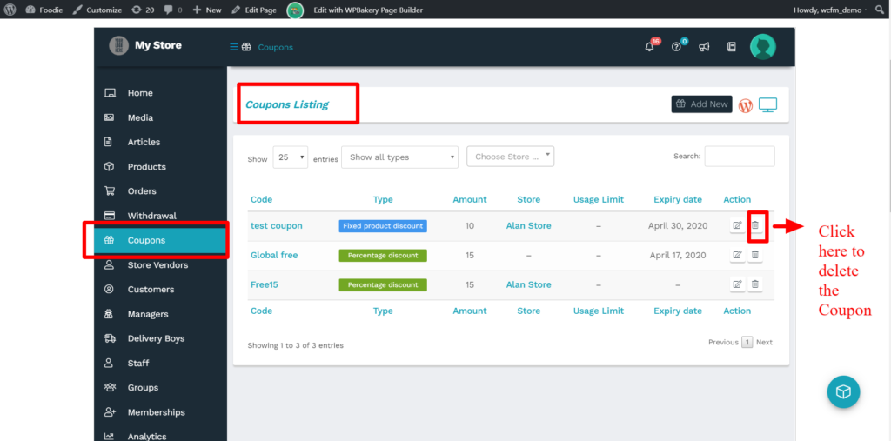Click the monitor screen icon
The image size is (891, 441).
pyautogui.click(x=767, y=105)
